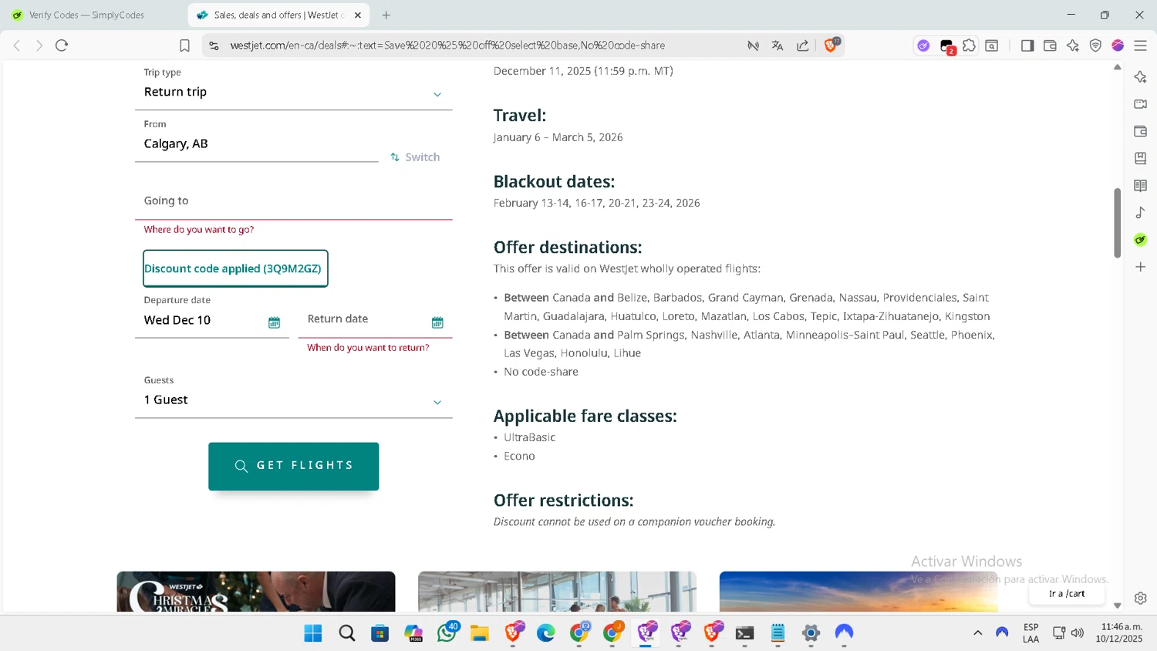Open the wallet icon in the sidebar
Viewport: 1157px width, 651px height.
coord(1141,131)
